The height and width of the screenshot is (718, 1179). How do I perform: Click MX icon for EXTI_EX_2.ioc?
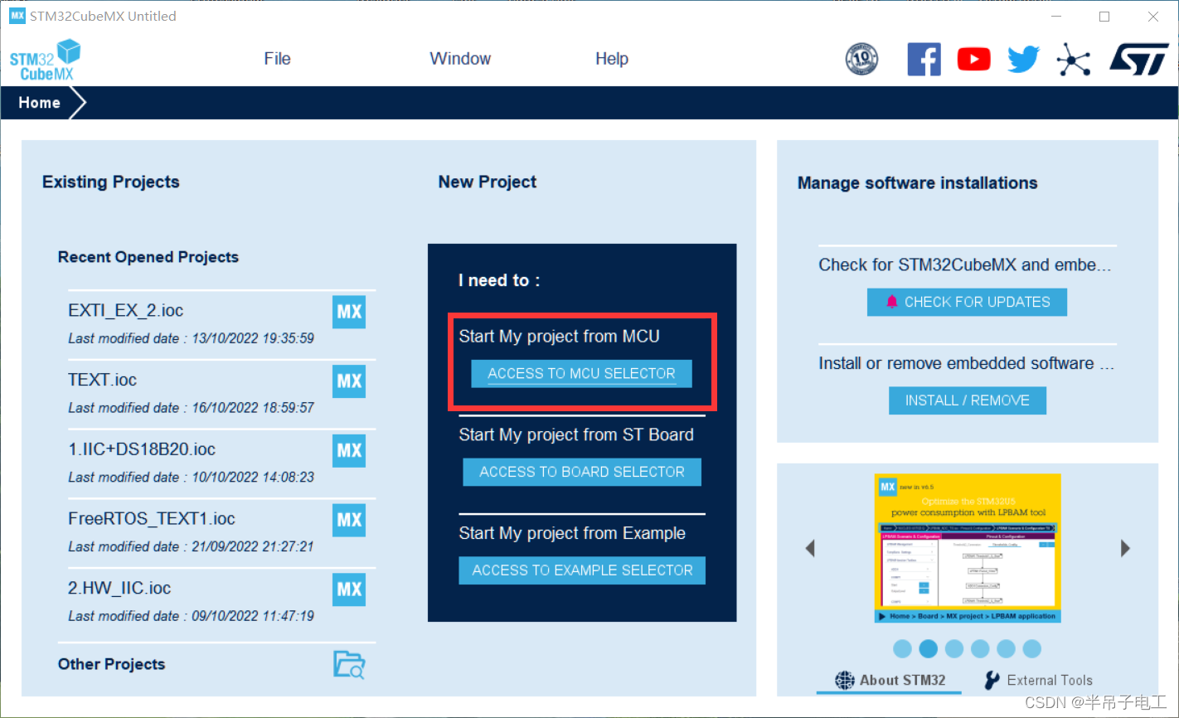(349, 312)
